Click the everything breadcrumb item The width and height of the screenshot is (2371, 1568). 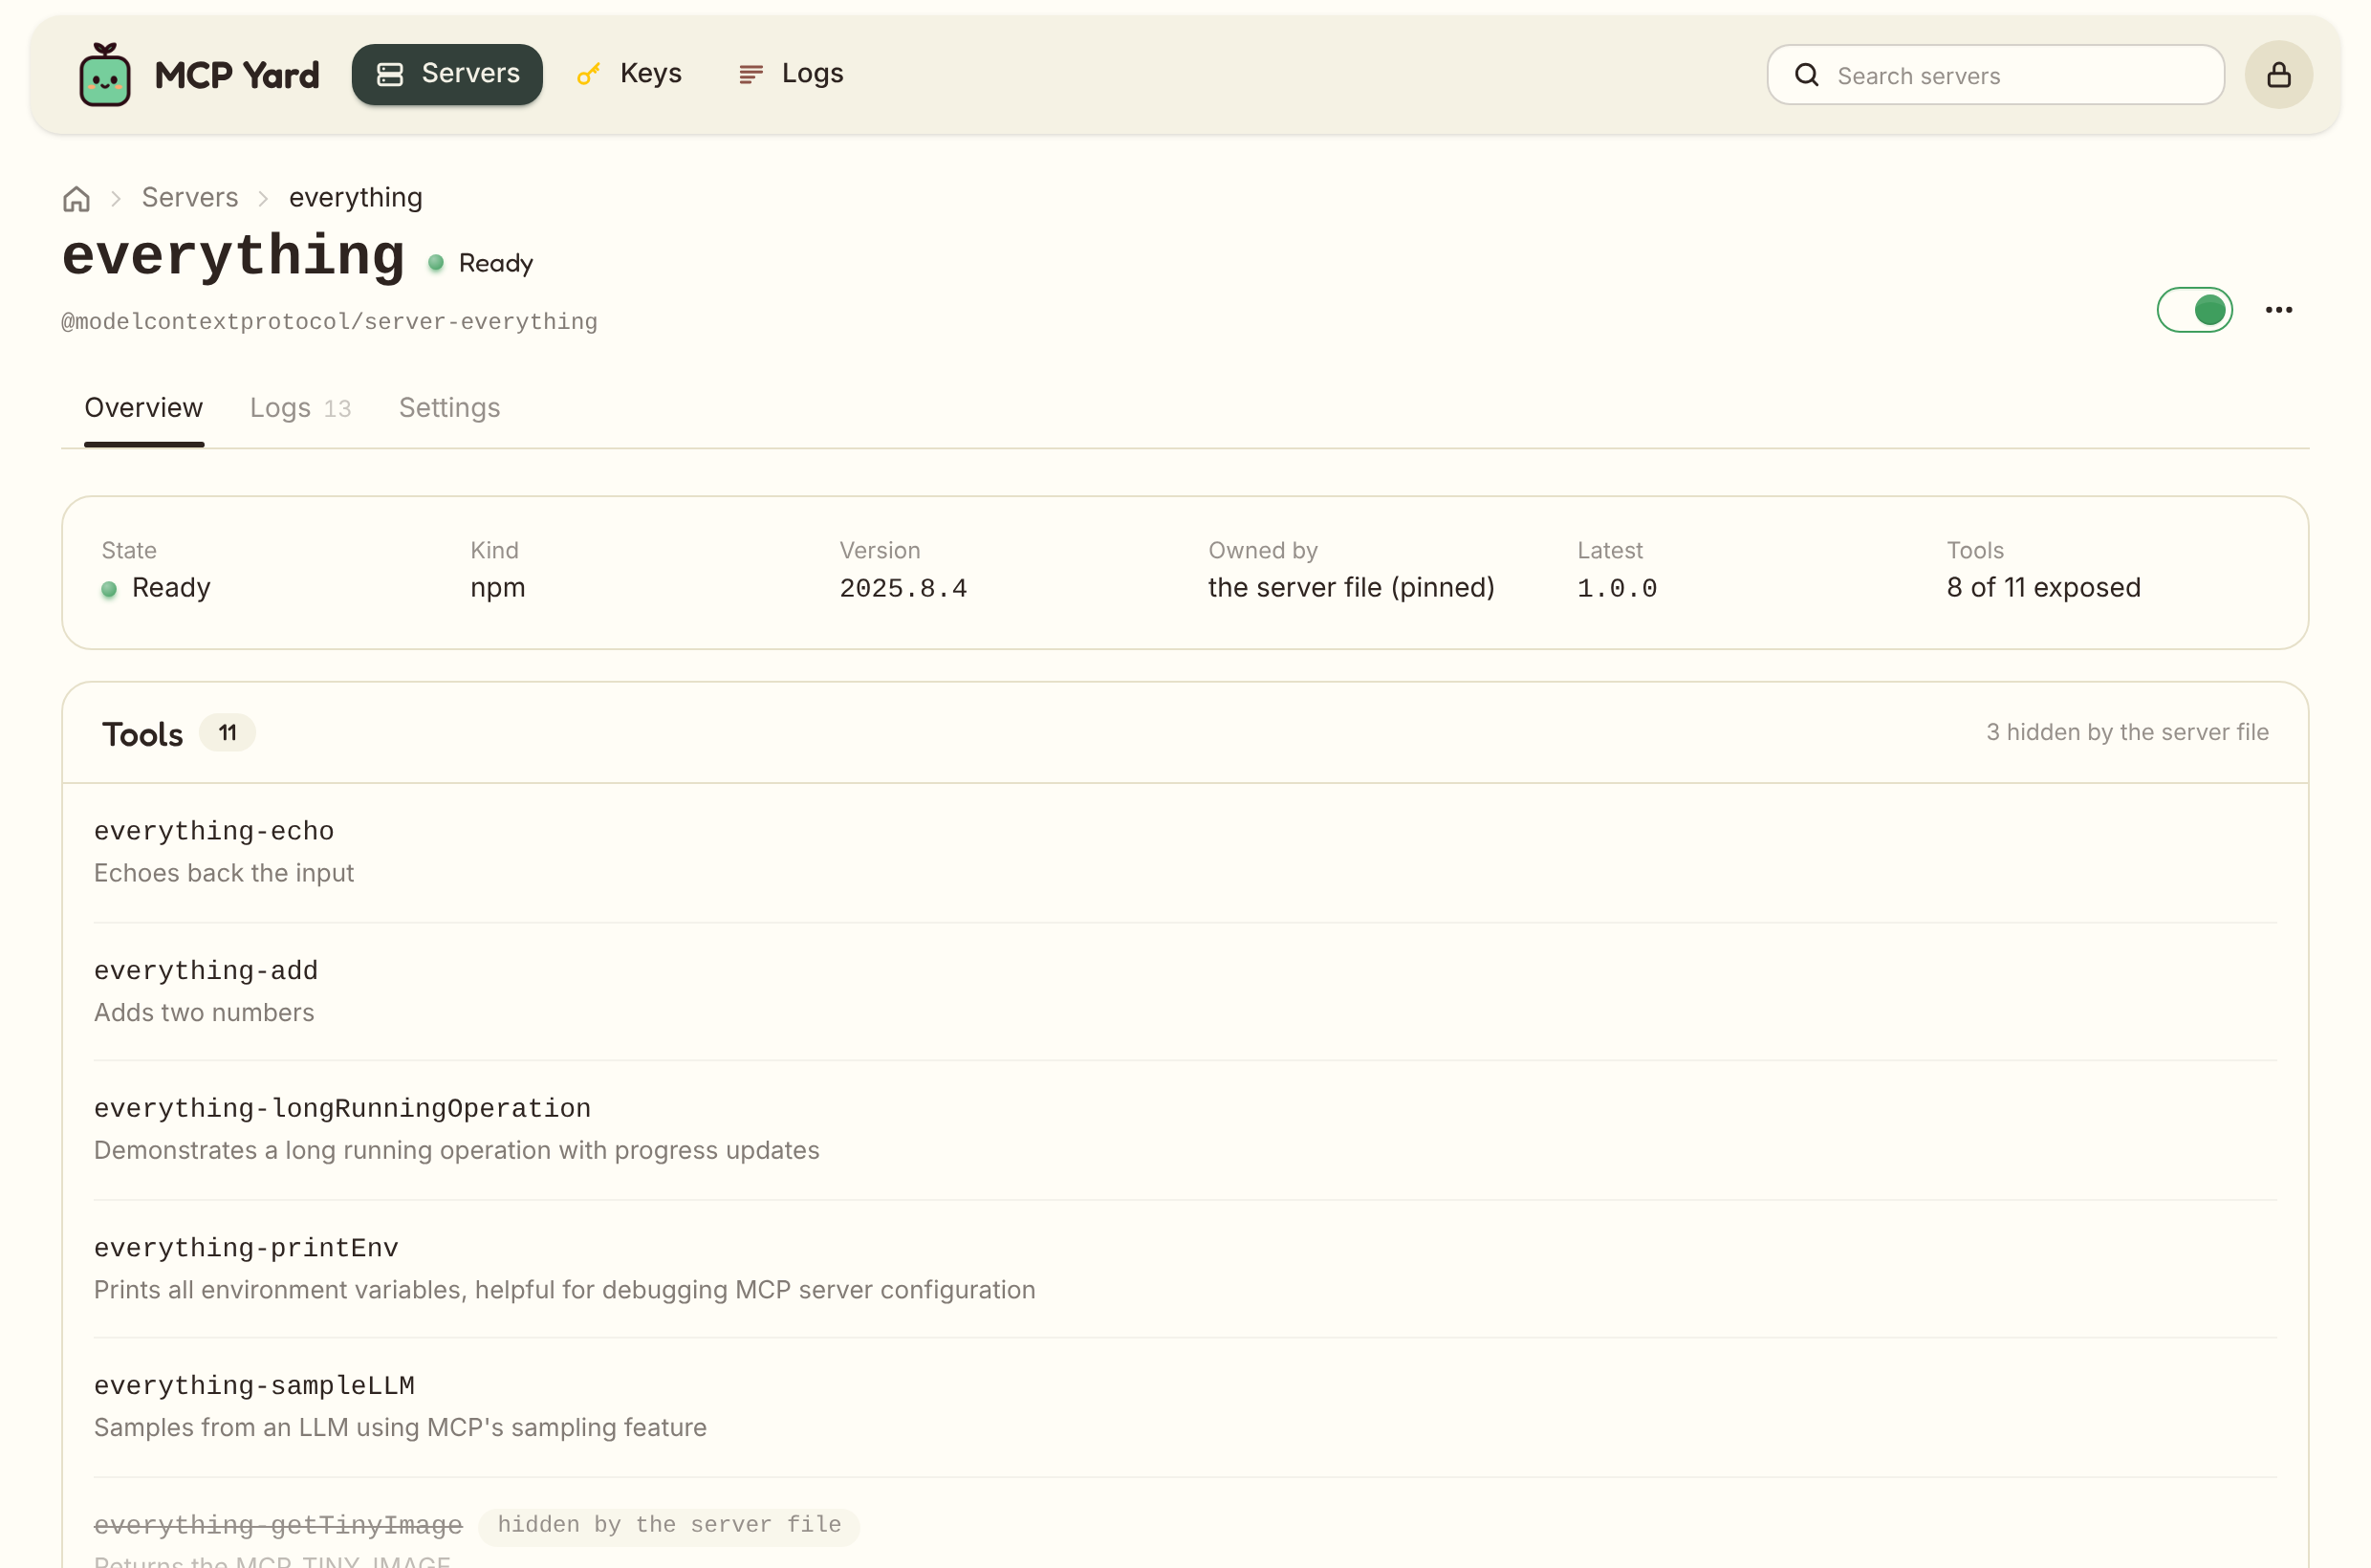tap(356, 198)
